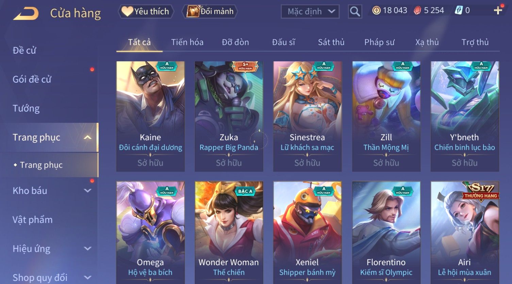Click the gold coin currency icon
The width and height of the screenshot is (512, 284).
[x=376, y=11]
